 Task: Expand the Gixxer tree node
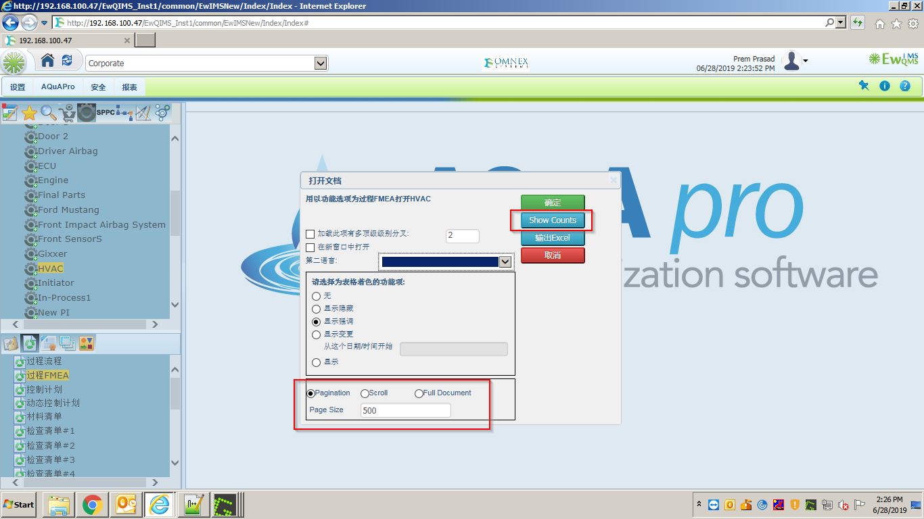tap(30, 255)
